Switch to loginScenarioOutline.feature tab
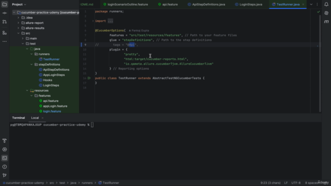The width and height of the screenshot is (331, 186). click(126, 5)
